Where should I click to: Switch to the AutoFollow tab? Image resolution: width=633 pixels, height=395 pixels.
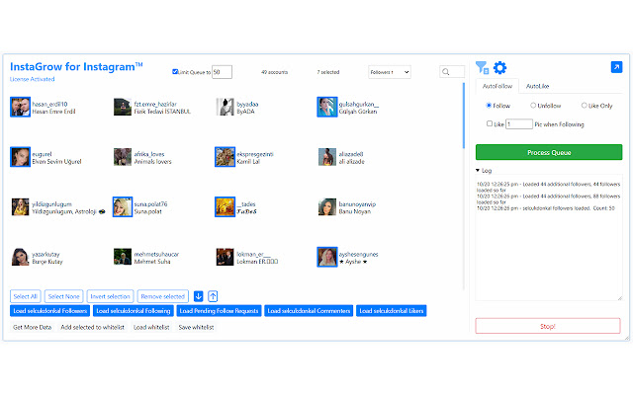tap(497, 87)
